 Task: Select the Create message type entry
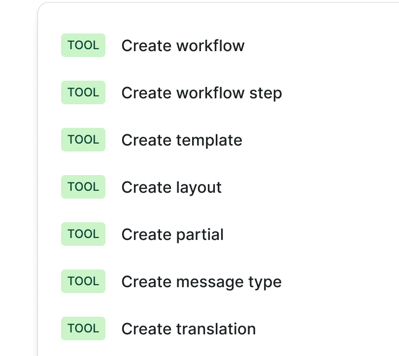pos(201,281)
